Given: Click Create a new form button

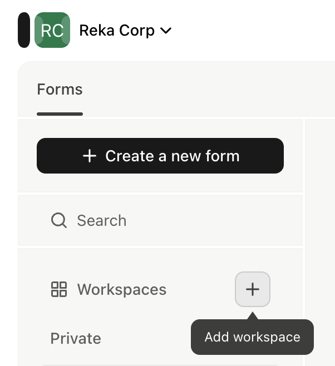Looking at the screenshot, I should (160, 156).
